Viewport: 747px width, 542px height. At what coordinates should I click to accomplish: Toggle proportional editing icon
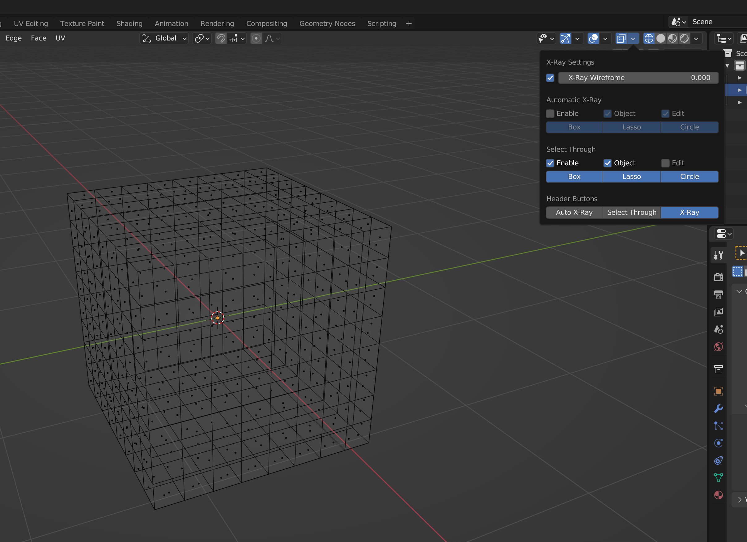256,39
